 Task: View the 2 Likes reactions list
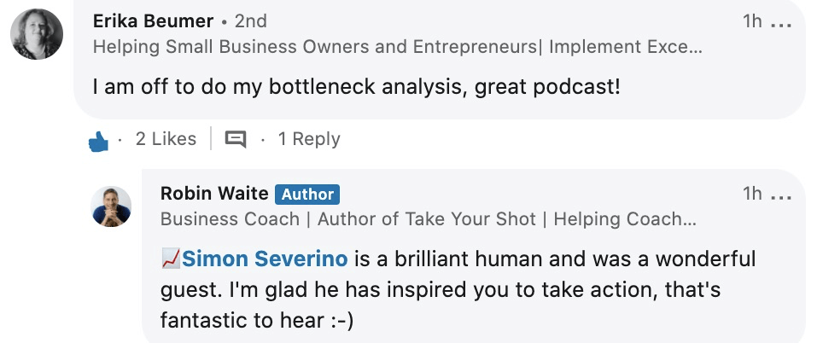[166, 139]
